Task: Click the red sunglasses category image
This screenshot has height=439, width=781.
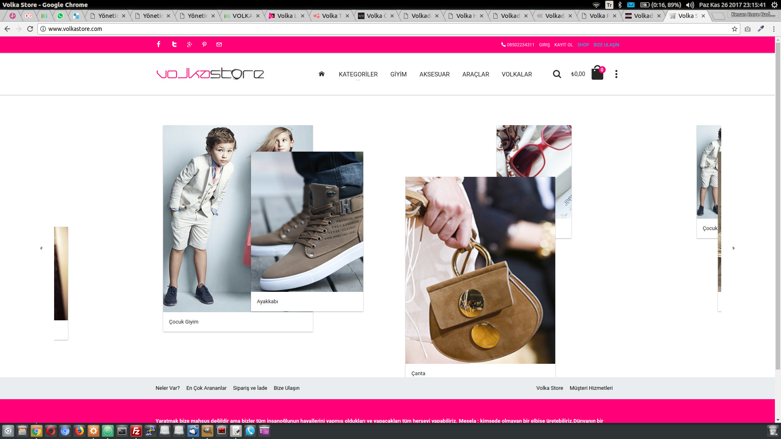Action: pyautogui.click(x=534, y=151)
